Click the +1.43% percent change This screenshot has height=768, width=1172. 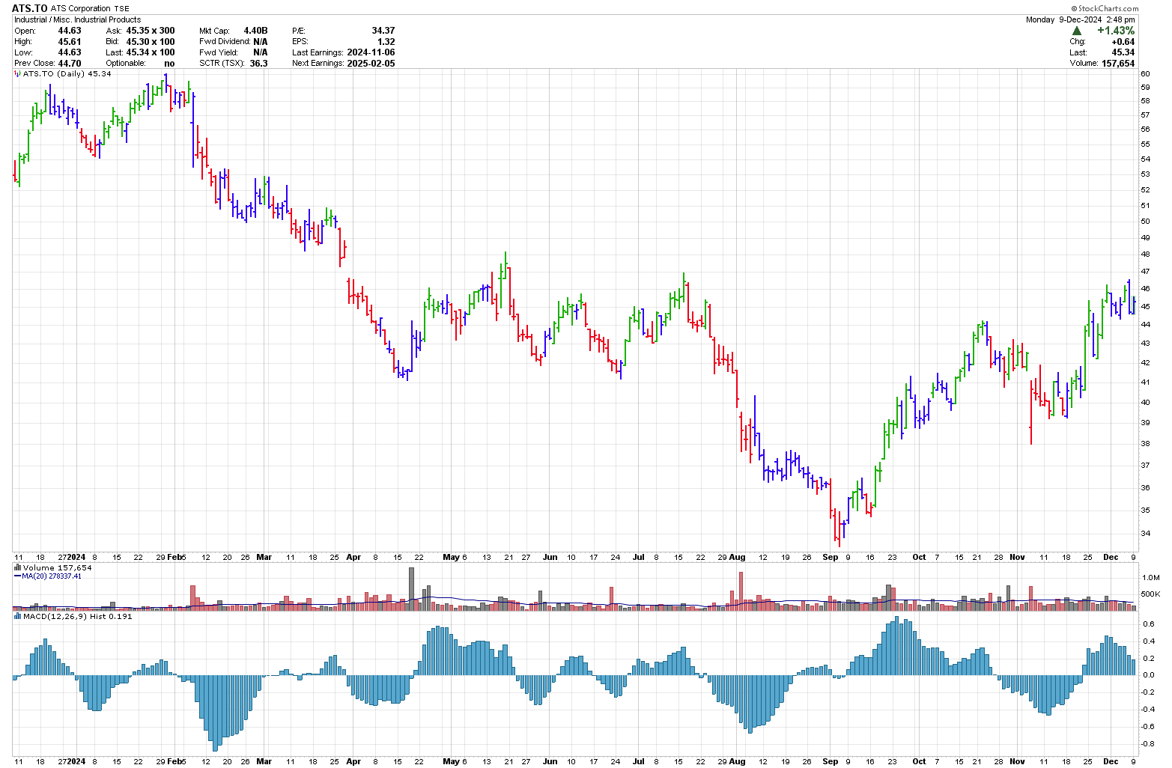tap(1116, 31)
